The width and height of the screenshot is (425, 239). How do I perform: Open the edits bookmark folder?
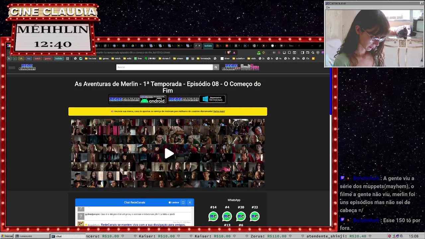(x=127, y=58)
